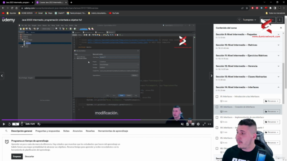Click the Udemy logo
This screenshot has height=161, width=287.
click(x=9, y=20)
